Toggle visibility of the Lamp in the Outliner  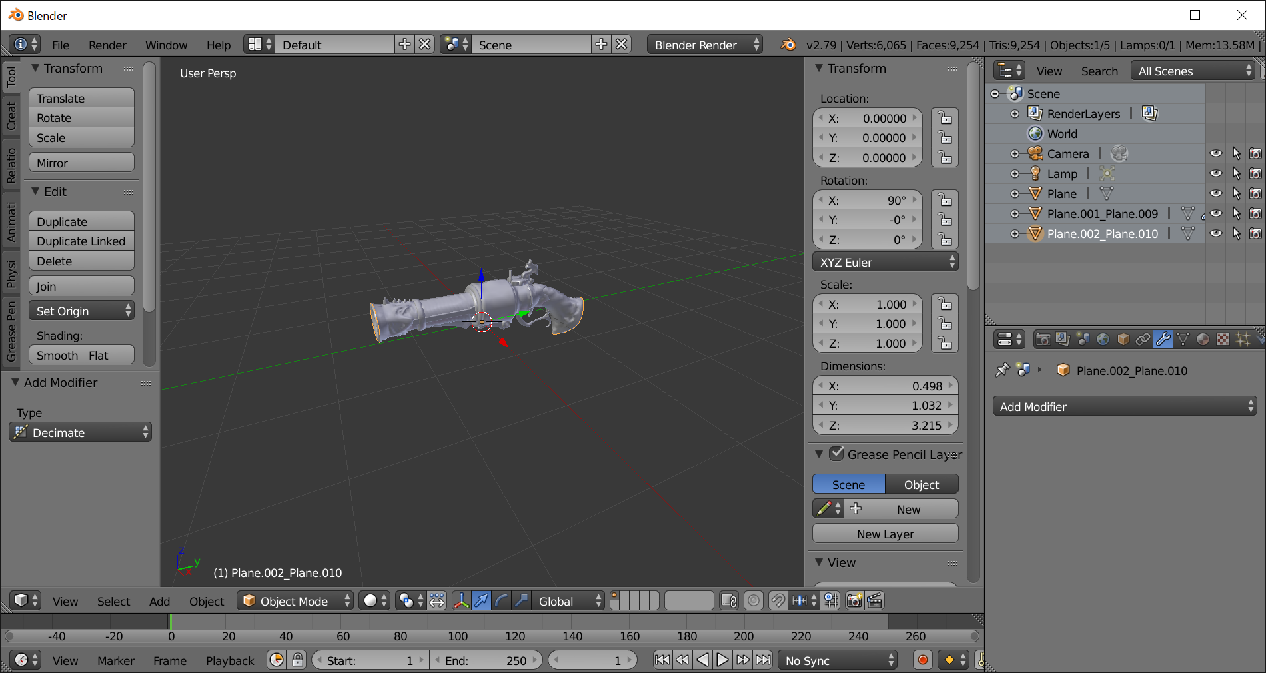[1215, 173]
